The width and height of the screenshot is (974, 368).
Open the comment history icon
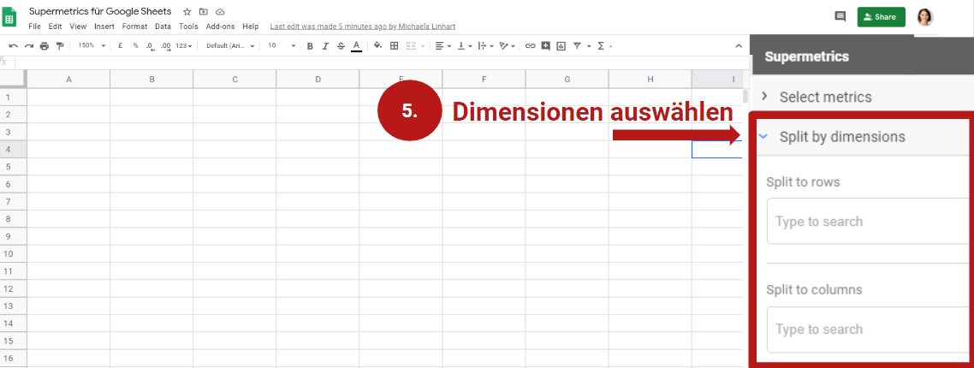[x=840, y=16]
